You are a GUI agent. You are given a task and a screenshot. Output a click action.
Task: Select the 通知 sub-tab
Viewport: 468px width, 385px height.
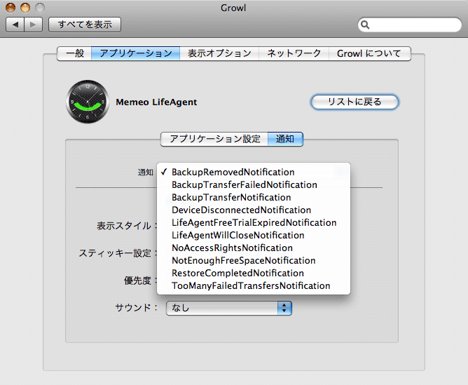[x=285, y=139]
